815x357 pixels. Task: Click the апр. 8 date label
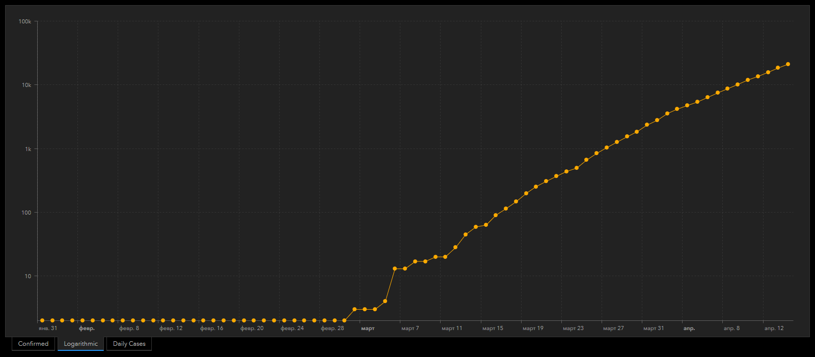(x=731, y=329)
